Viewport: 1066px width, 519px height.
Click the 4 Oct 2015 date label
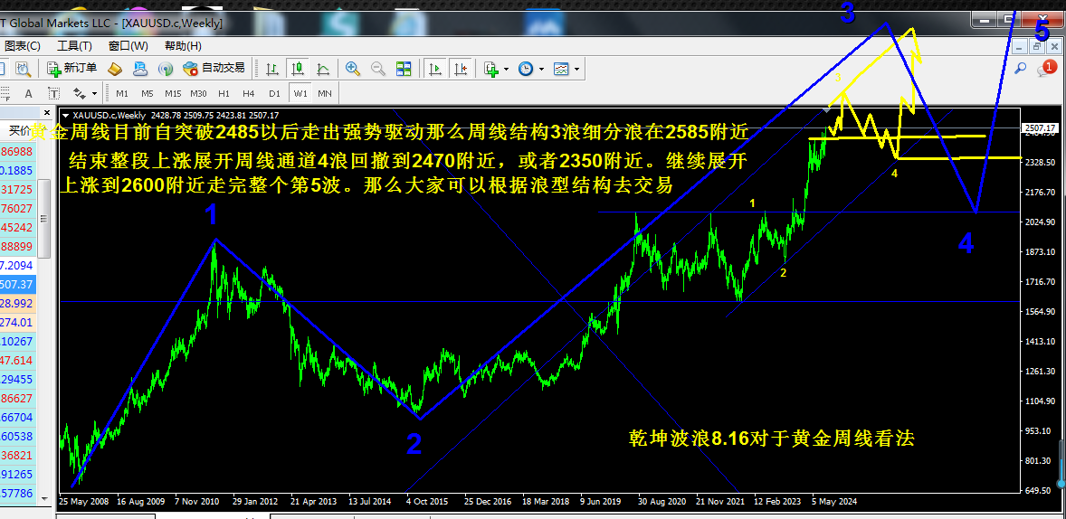(428, 501)
